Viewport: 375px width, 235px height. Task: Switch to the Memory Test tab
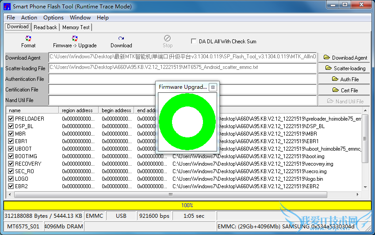click(76, 27)
